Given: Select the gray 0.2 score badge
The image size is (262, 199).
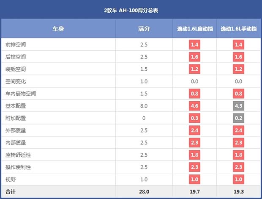Looking at the screenshot, I should pyautogui.click(x=238, y=118).
